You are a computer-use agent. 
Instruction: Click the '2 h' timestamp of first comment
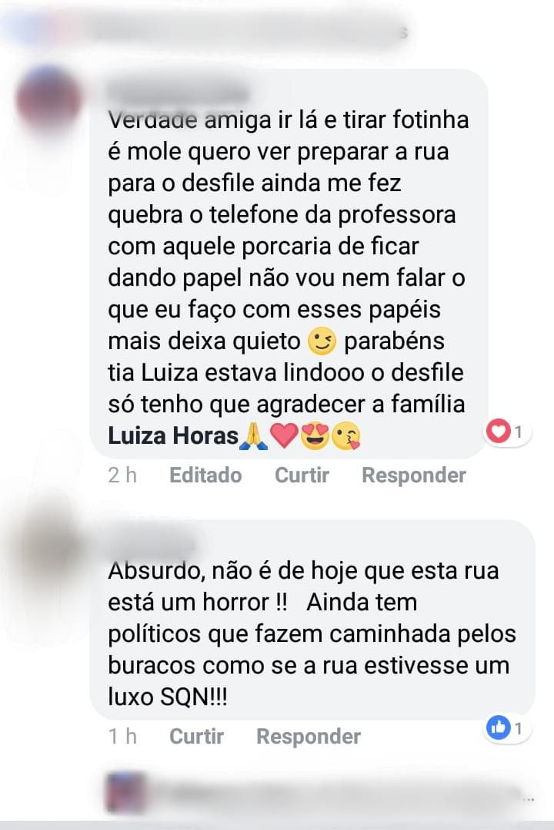[x=122, y=475]
